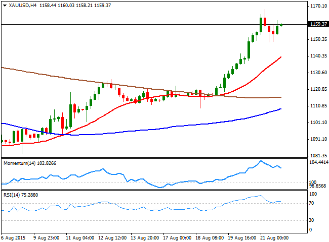Screen dimensions: 329x242
Task: Click the 18 Aug 08:00 time label
Action: 210,238
